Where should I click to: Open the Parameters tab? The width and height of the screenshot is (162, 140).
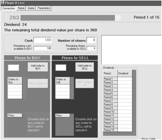coord(44,8)
